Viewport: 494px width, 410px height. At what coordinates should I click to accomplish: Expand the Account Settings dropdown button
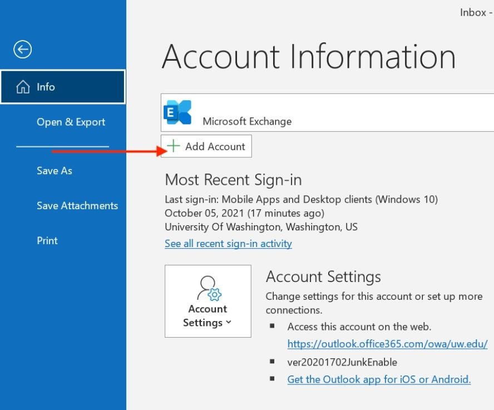pyautogui.click(x=208, y=302)
